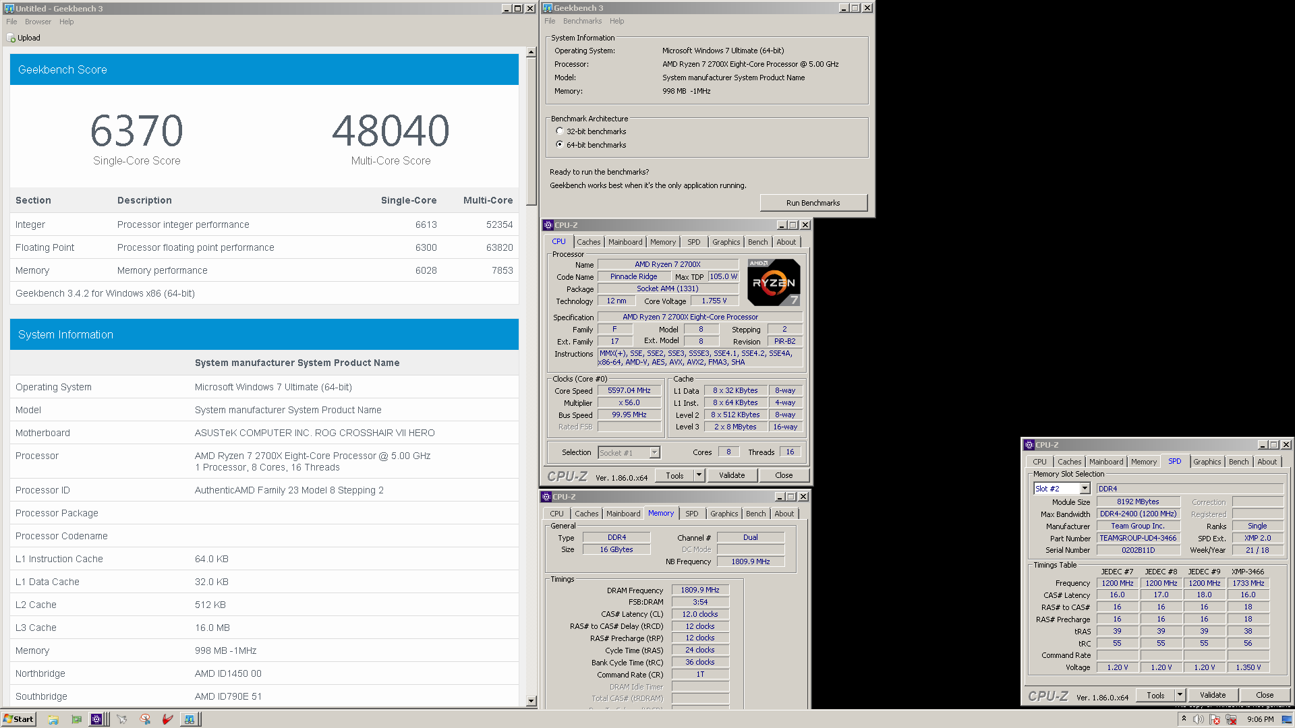
Task: Click the taskbar clock showing 9:06 PM
Action: (x=1260, y=719)
